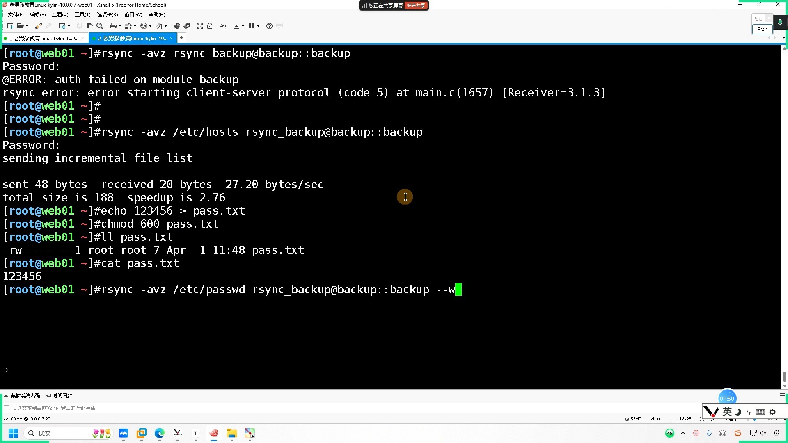The height and width of the screenshot is (443, 788).
Task: Select the active tab 2 老男孩教育Linux-kylin
Action: click(132, 38)
